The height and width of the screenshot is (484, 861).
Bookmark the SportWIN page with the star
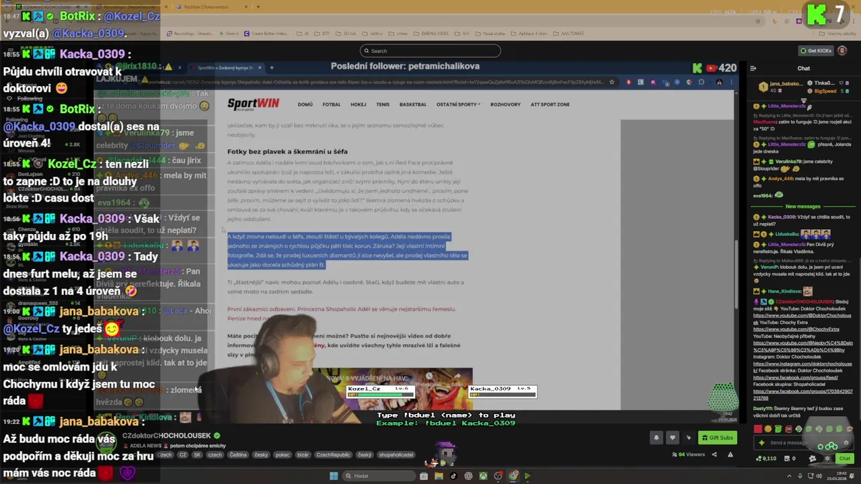coord(611,82)
